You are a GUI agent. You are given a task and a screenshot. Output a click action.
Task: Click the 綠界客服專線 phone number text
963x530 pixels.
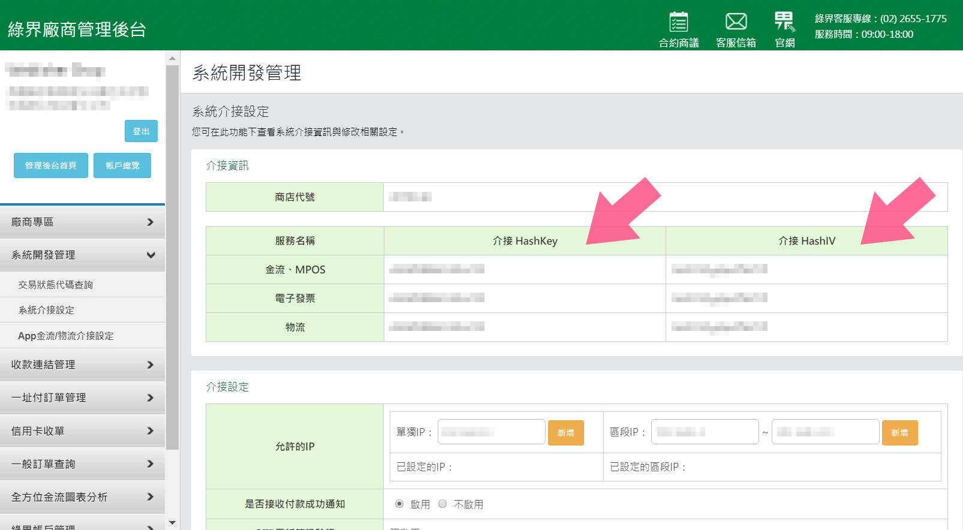pos(880,19)
